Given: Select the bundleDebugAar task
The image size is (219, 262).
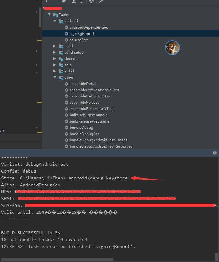Looking at the screenshot, I should tap(84, 134).
